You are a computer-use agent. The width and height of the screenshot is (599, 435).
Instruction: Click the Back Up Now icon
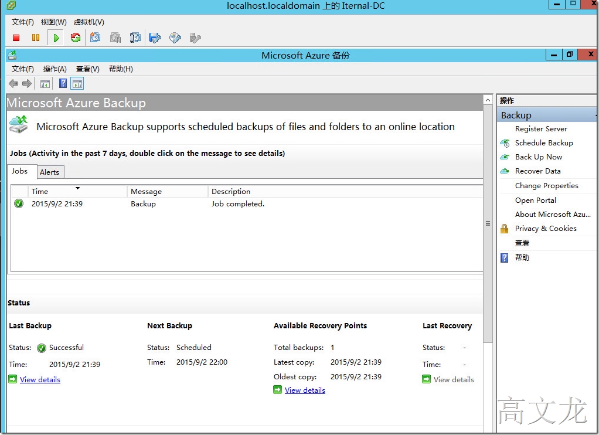(505, 157)
